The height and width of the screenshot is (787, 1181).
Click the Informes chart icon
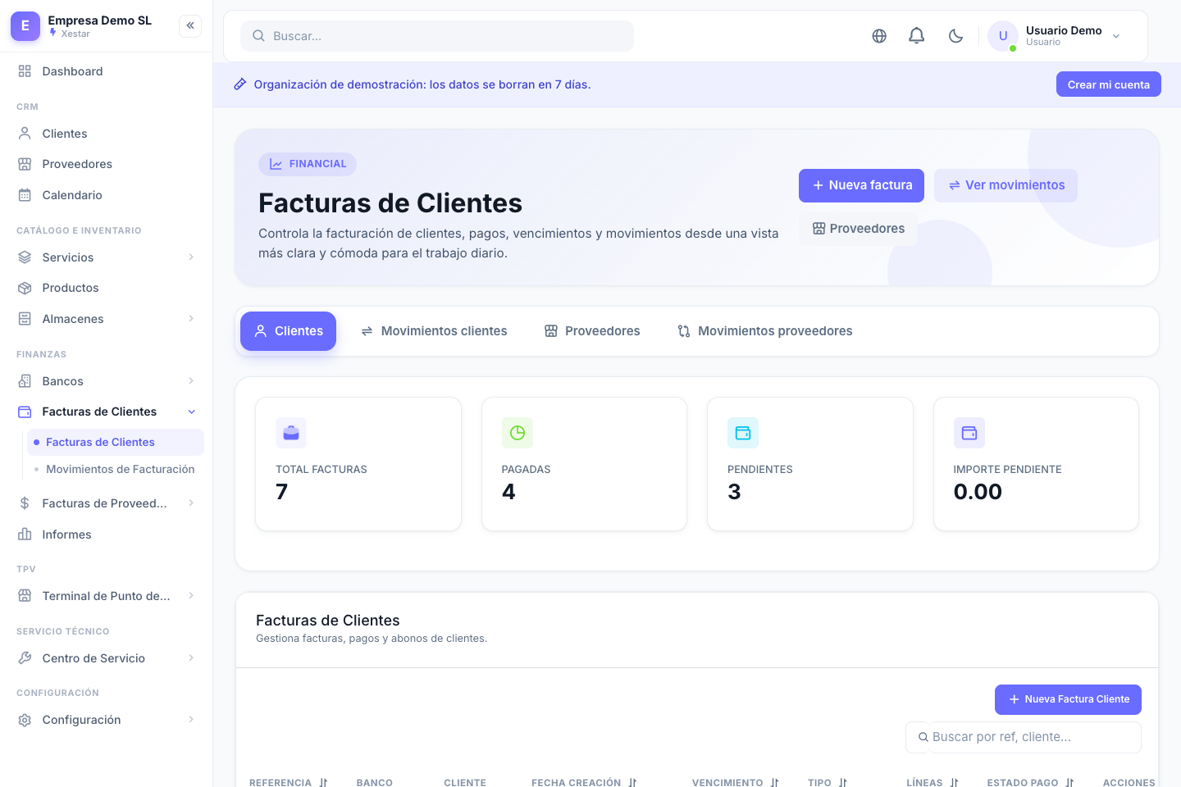25,535
